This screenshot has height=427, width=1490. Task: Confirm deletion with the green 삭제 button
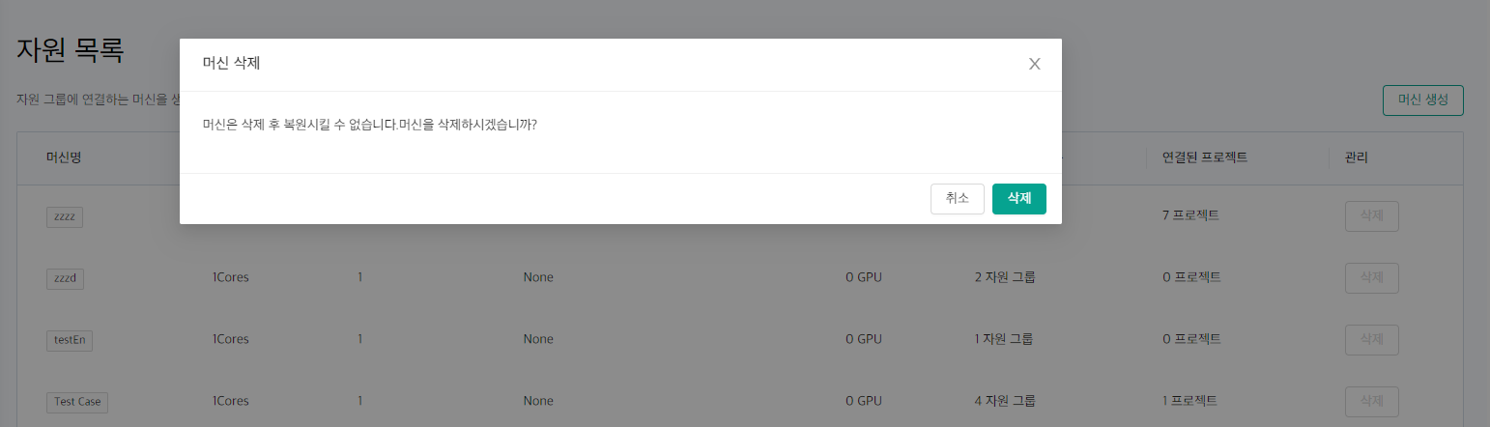pyautogui.click(x=1018, y=198)
